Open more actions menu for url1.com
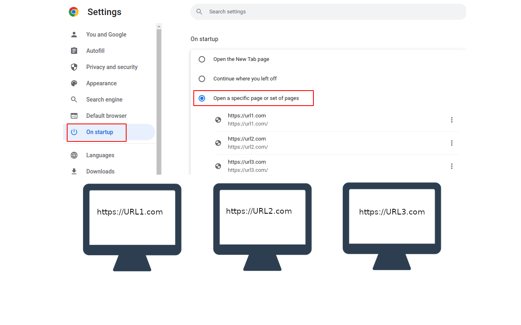This screenshot has width=521, height=325. tap(451, 120)
